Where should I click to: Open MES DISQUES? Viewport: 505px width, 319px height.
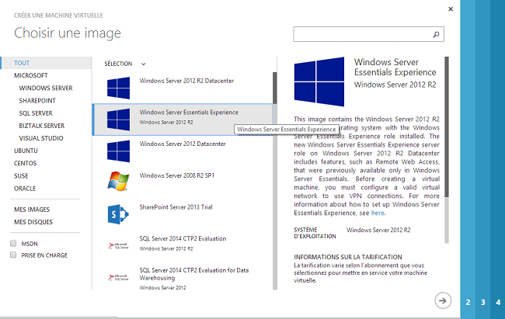pos(33,222)
